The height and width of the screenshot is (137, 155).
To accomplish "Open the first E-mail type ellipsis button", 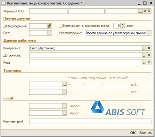I will click(64, 106).
